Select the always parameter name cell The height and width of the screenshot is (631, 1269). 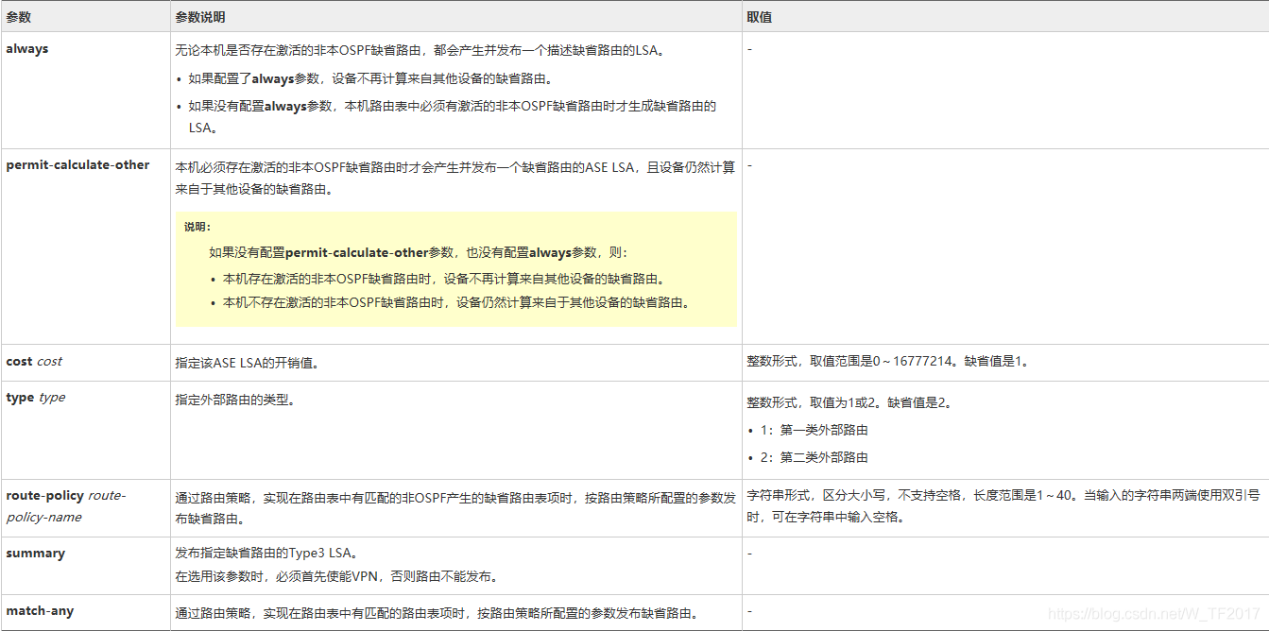(x=27, y=49)
